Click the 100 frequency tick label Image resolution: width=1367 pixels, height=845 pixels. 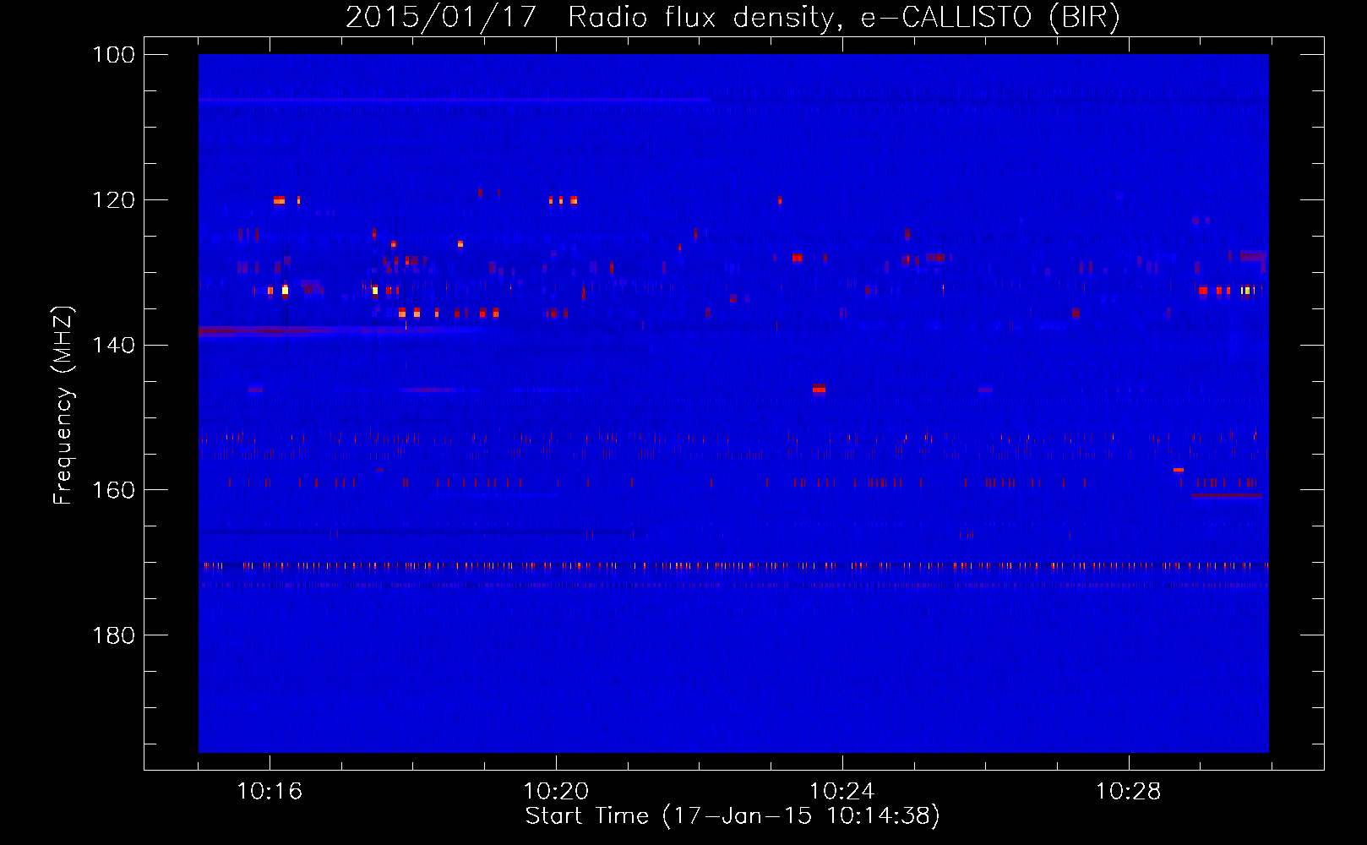point(114,55)
